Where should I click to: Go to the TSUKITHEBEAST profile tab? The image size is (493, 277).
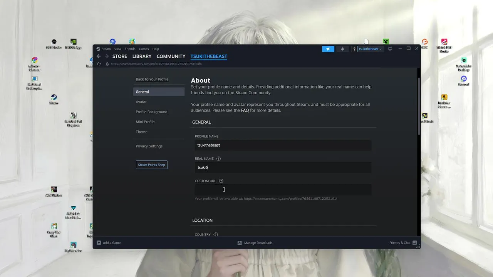(x=209, y=56)
